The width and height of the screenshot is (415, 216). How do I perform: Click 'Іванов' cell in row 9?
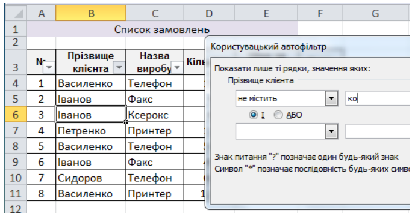tap(91, 162)
